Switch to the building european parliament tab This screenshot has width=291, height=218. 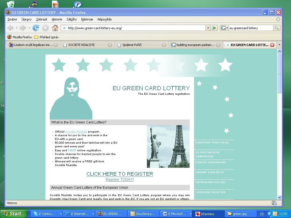(x=196, y=45)
